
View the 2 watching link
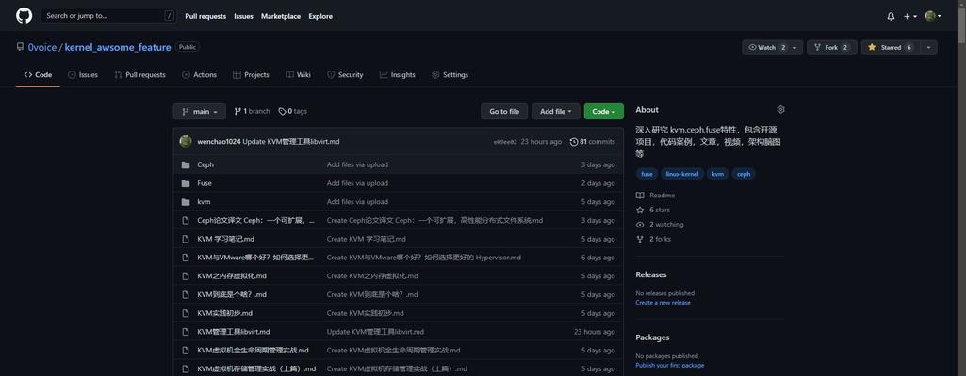tap(660, 225)
